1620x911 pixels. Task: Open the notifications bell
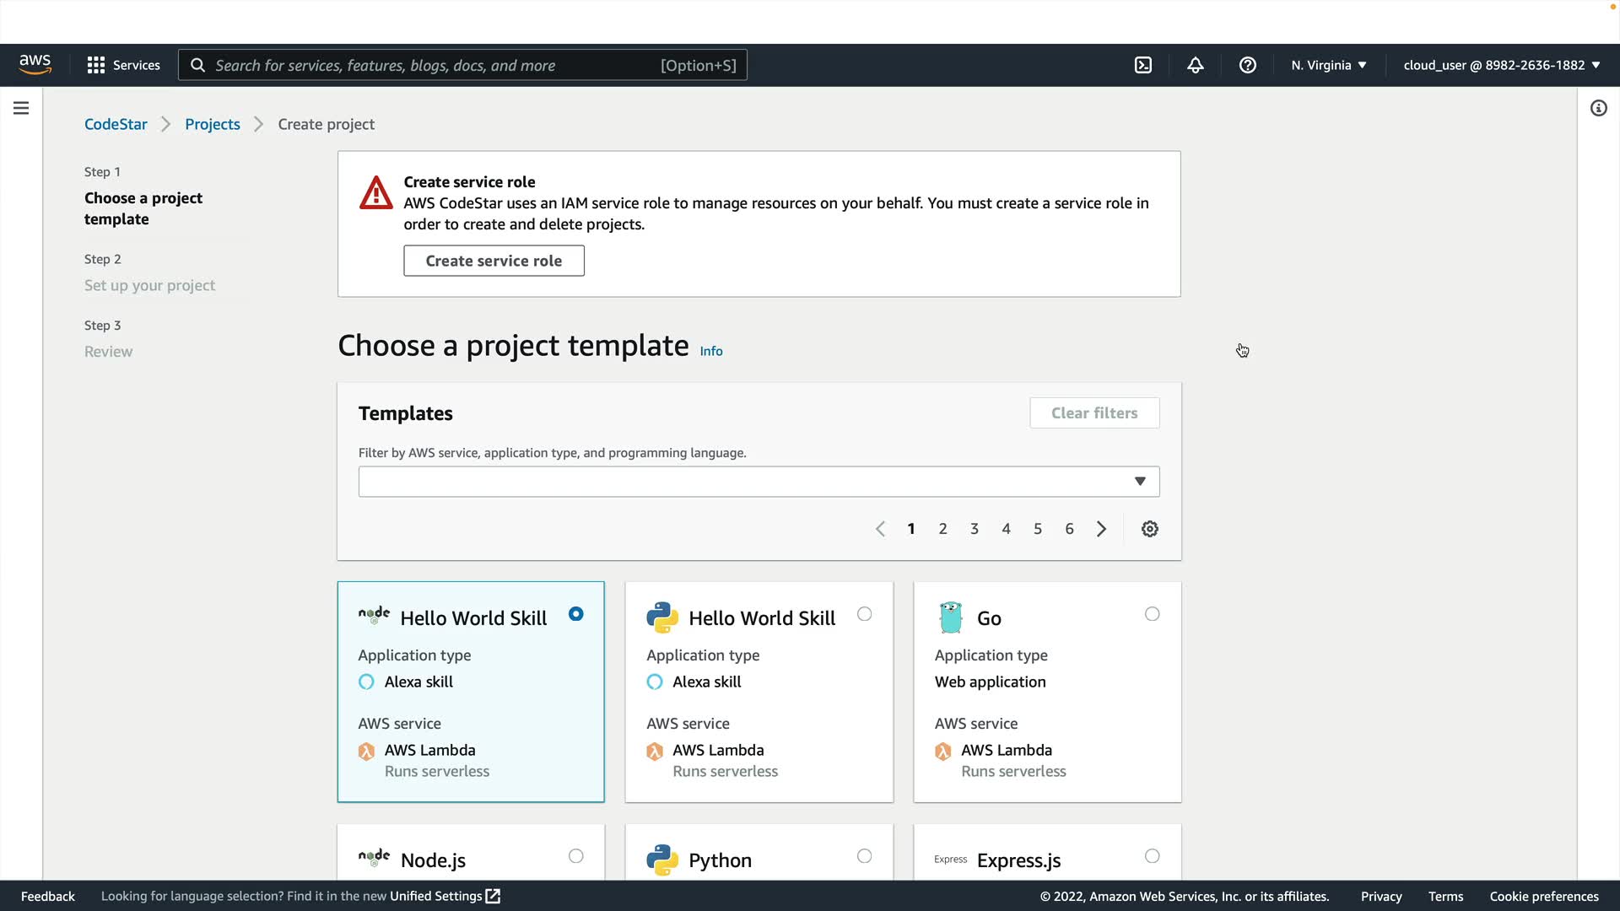click(x=1196, y=65)
